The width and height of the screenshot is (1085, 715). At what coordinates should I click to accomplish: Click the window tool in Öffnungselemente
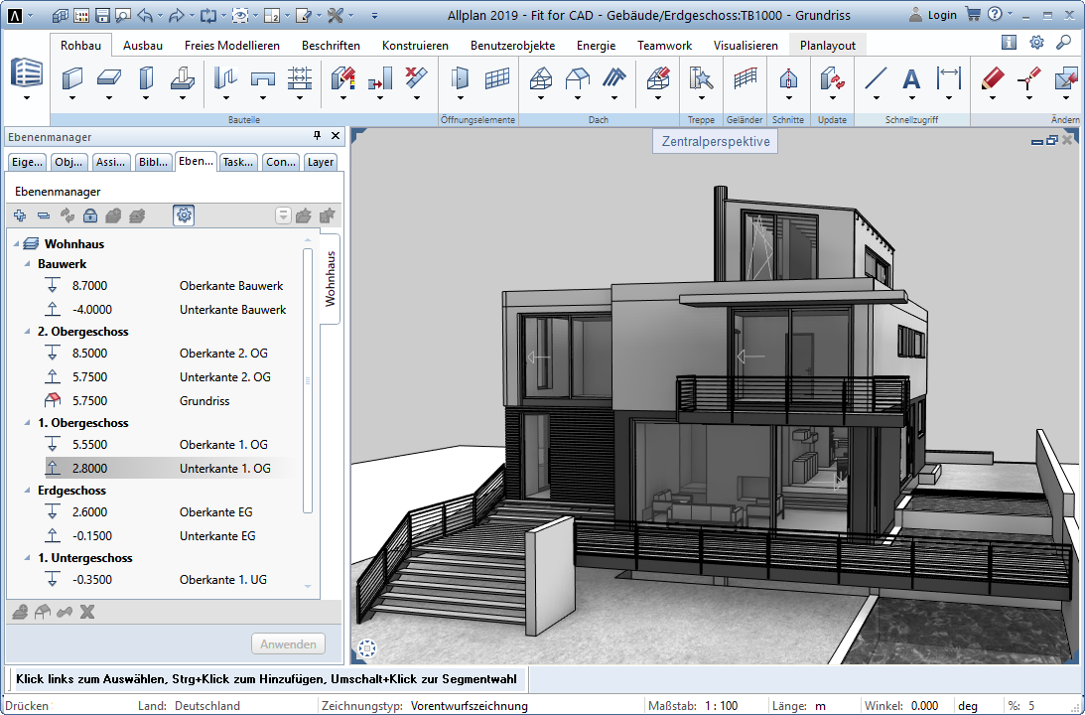(x=496, y=78)
